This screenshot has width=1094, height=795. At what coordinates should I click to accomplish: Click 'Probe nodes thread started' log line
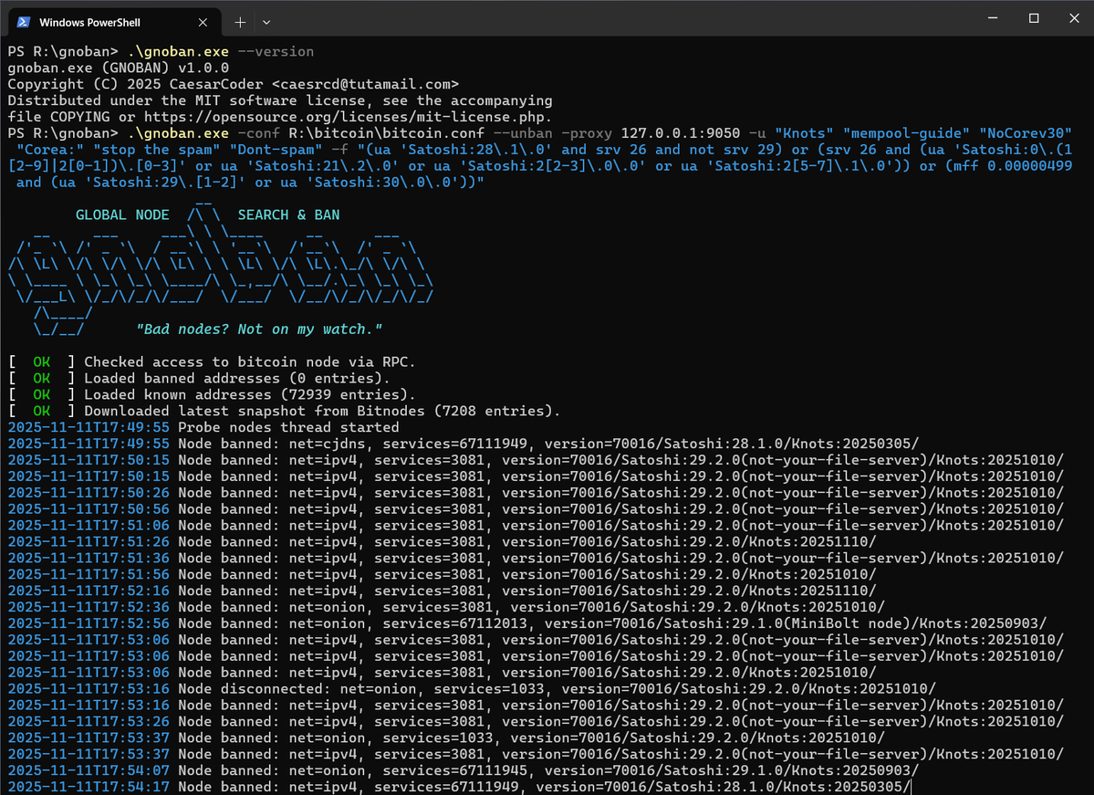[x=203, y=427]
